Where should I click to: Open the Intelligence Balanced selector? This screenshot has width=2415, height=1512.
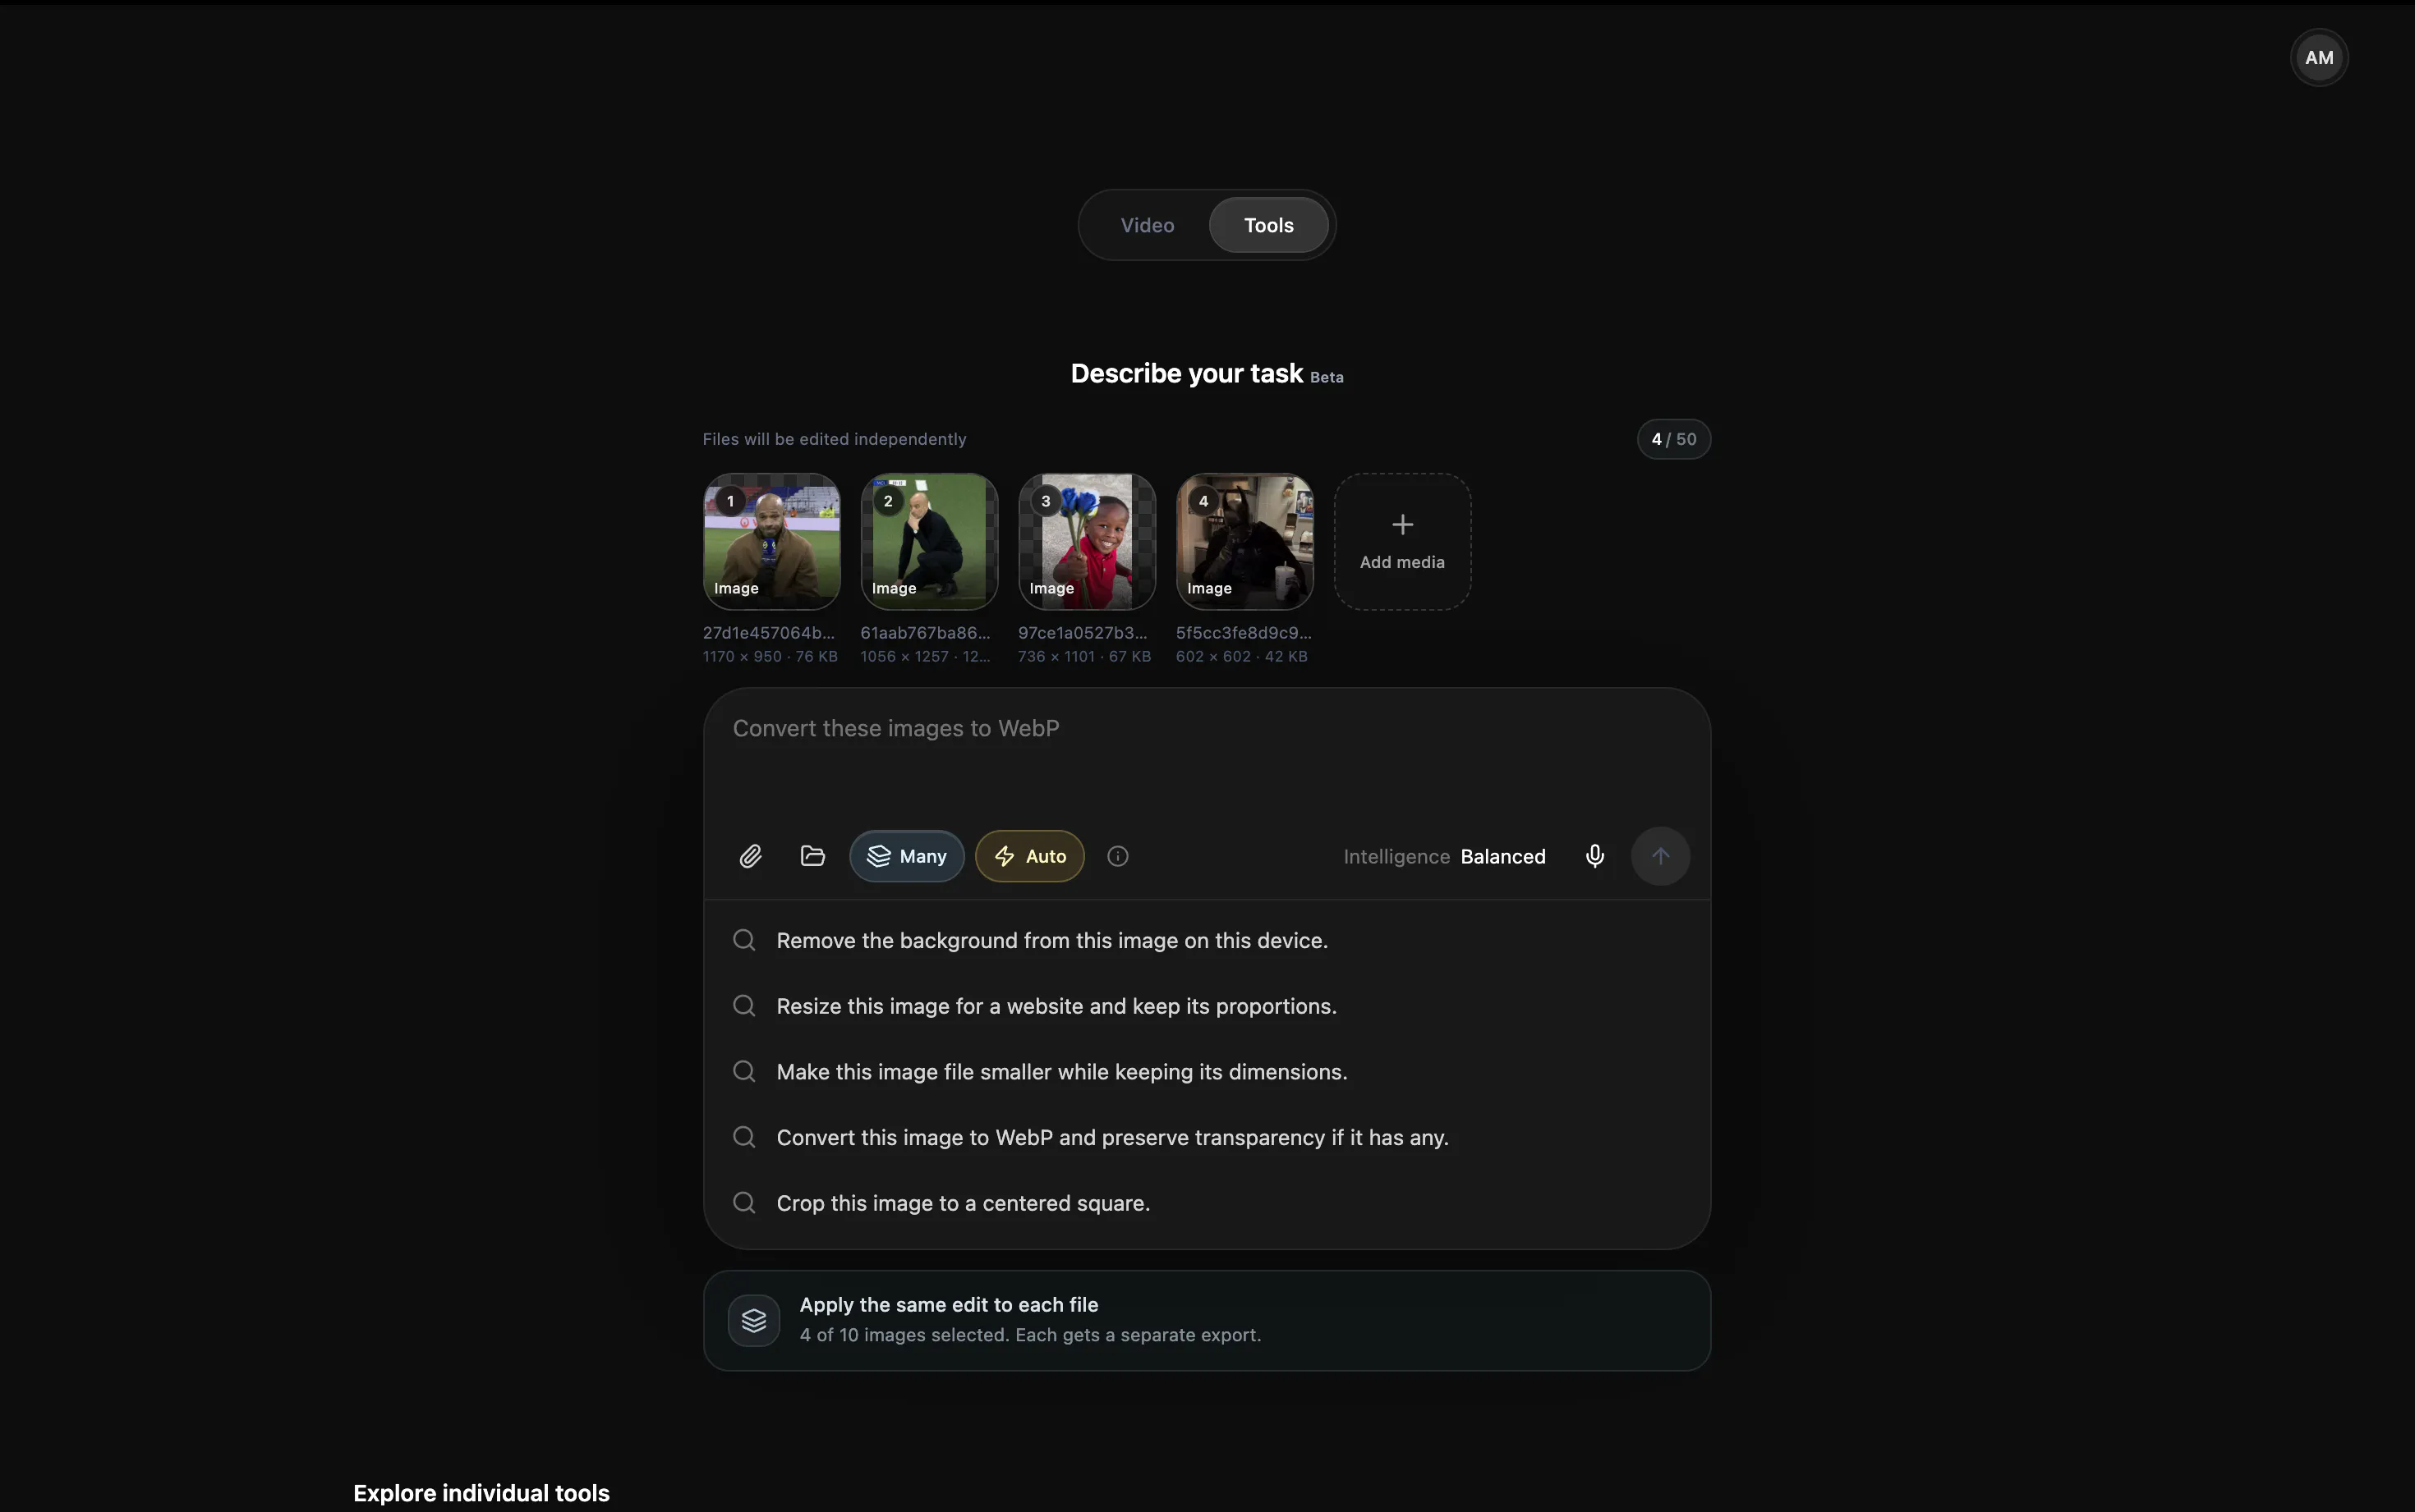[x=1443, y=857]
